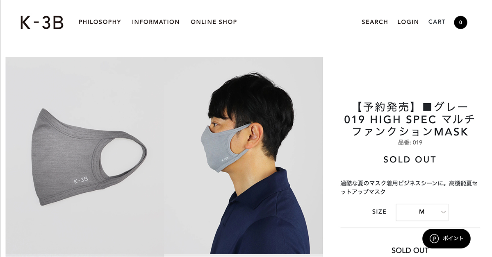Open the INFORMATION menu item
Screen dimensions: 492x257
pyautogui.click(x=156, y=22)
